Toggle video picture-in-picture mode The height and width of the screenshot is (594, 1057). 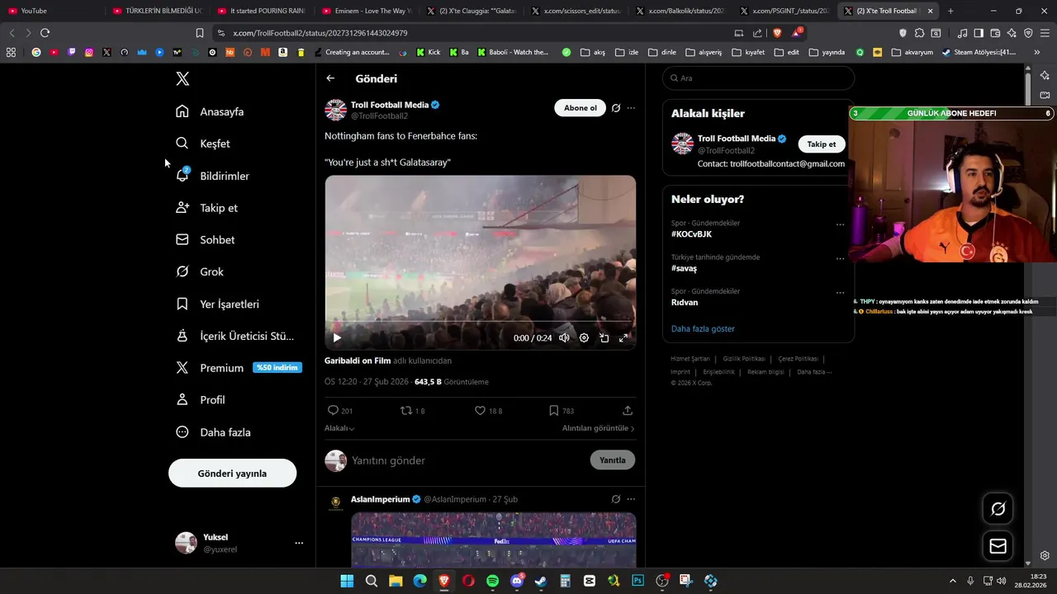pyautogui.click(x=604, y=337)
